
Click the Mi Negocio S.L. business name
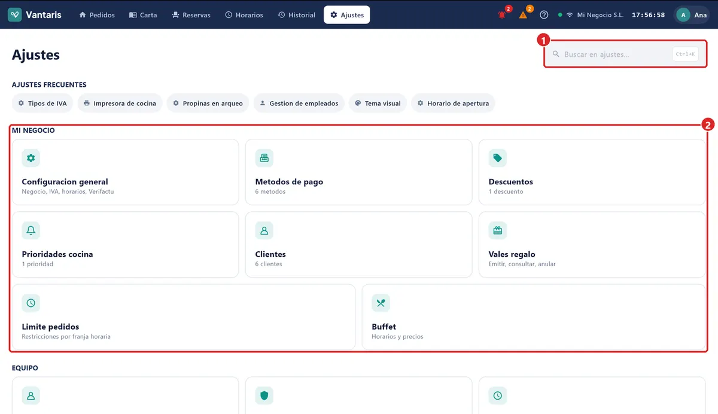[600, 15]
